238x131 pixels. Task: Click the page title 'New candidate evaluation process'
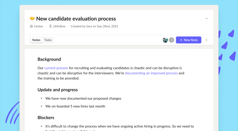tap(76, 19)
